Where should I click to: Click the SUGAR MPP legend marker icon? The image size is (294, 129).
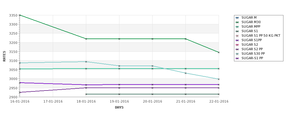click(x=237, y=27)
